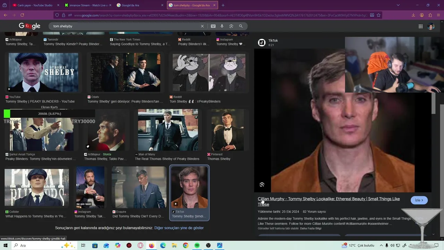Focus the tom shebyby search field
444x250 pixels.
pyautogui.click(x=125, y=26)
